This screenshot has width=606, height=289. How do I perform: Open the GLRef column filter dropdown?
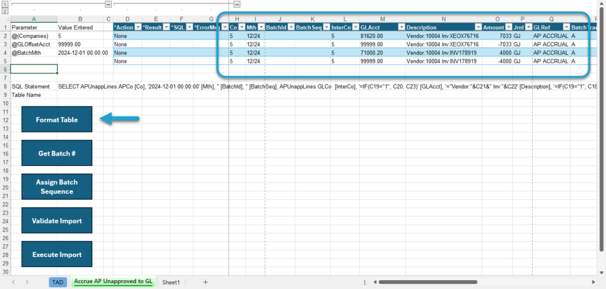pos(566,27)
